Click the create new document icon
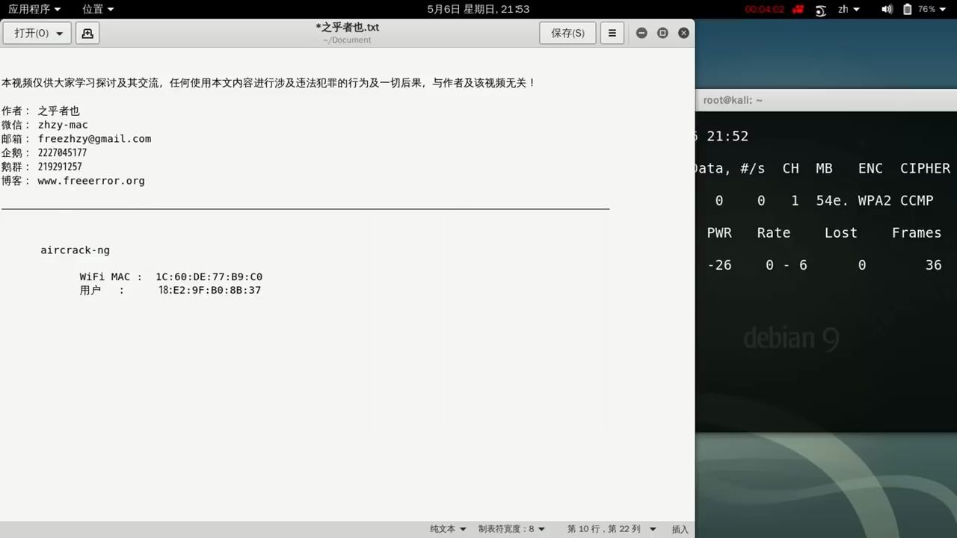Image resolution: width=957 pixels, height=538 pixels. pos(87,33)
